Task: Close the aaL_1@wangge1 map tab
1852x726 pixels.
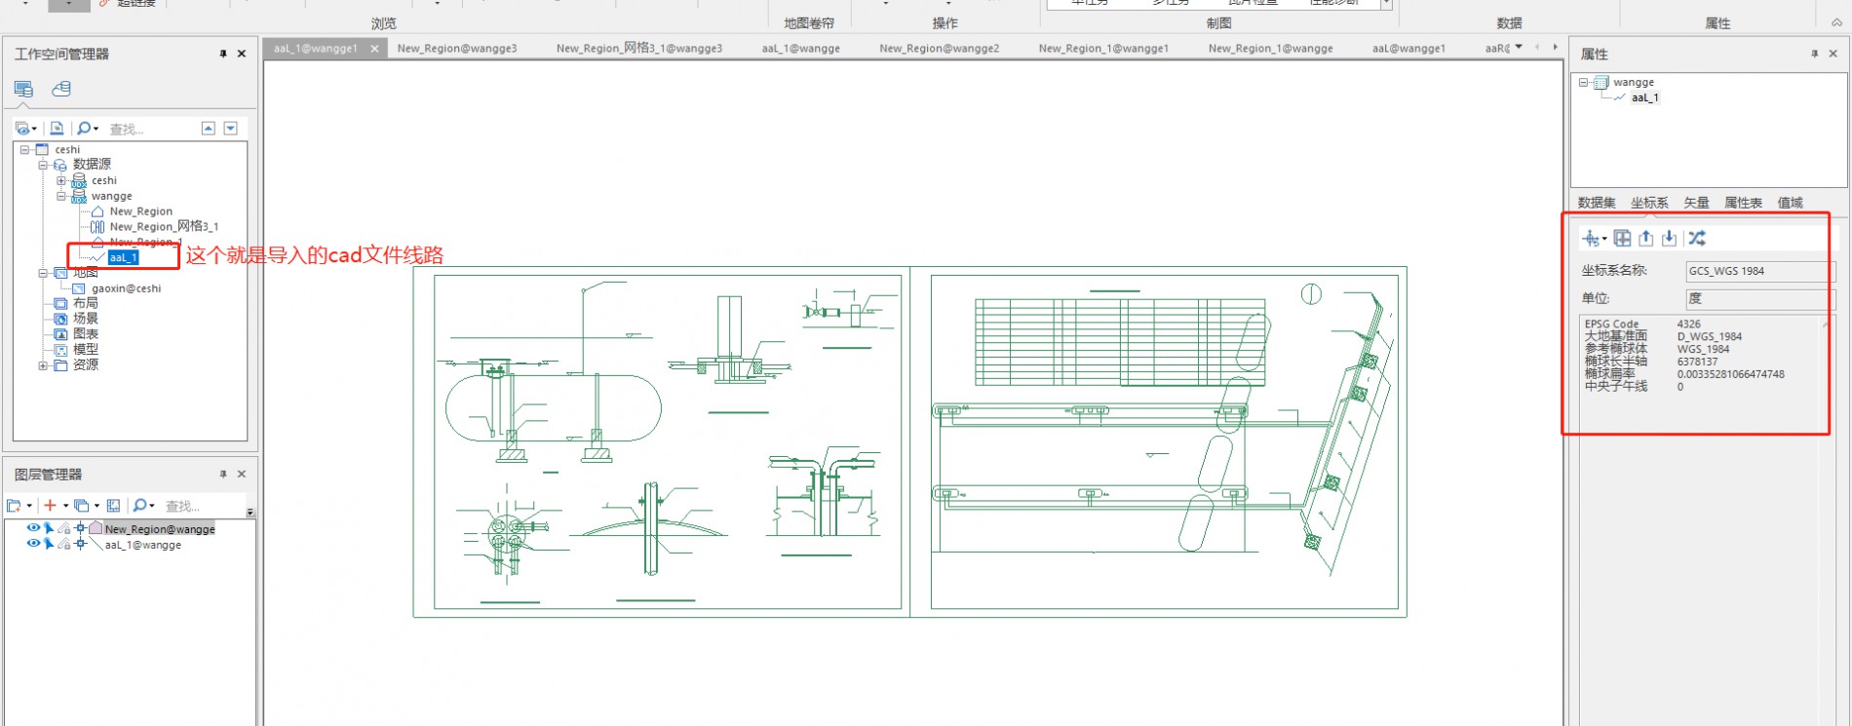Action: point(374,48)
